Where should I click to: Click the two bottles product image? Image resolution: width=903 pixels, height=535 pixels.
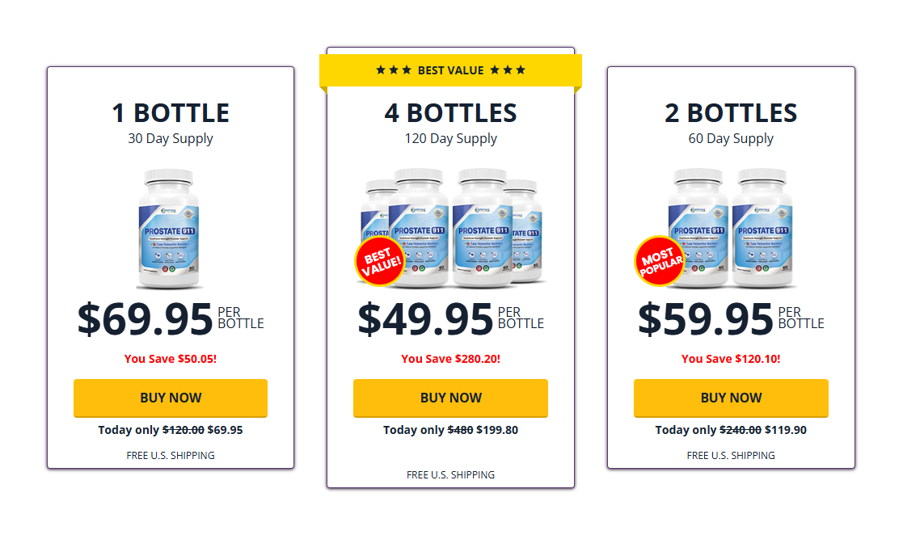click(732, 228)
